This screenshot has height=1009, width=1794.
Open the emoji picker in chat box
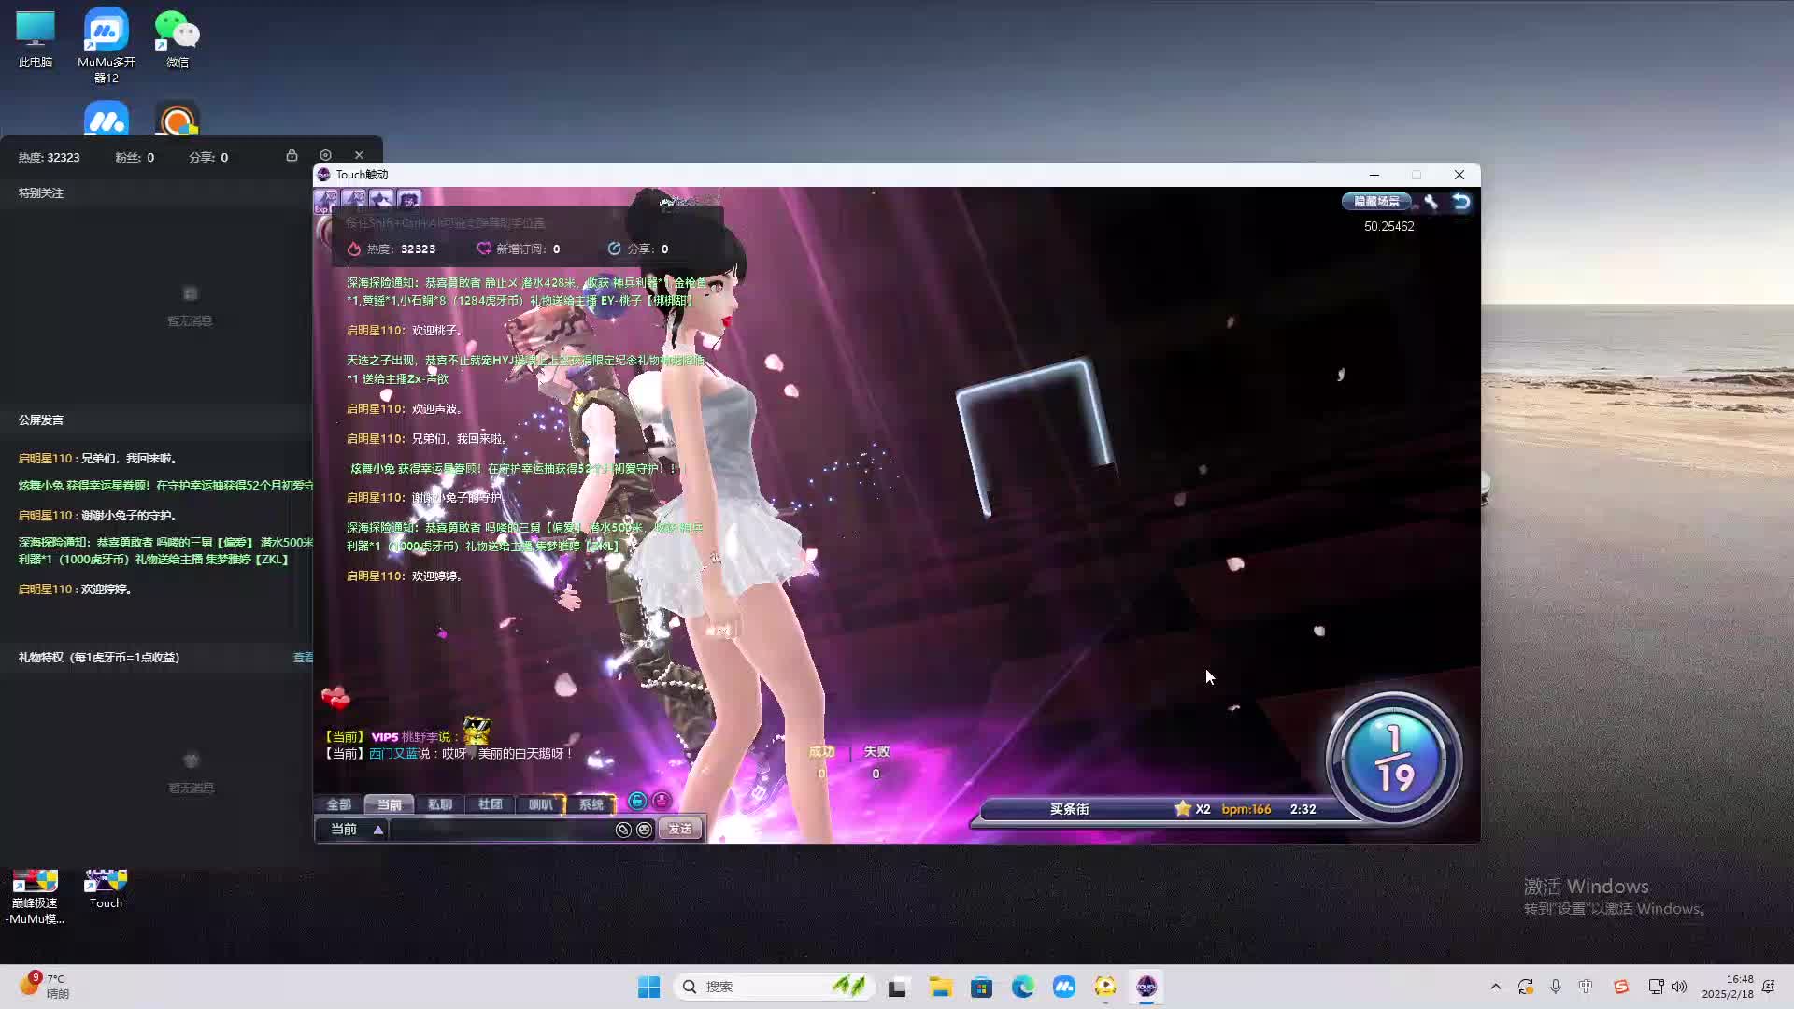(x=644, y=830)
